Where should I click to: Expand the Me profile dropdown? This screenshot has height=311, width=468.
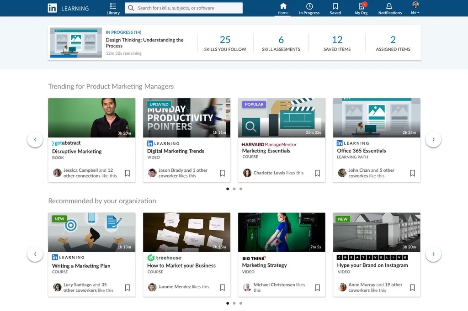pos(415,8)
